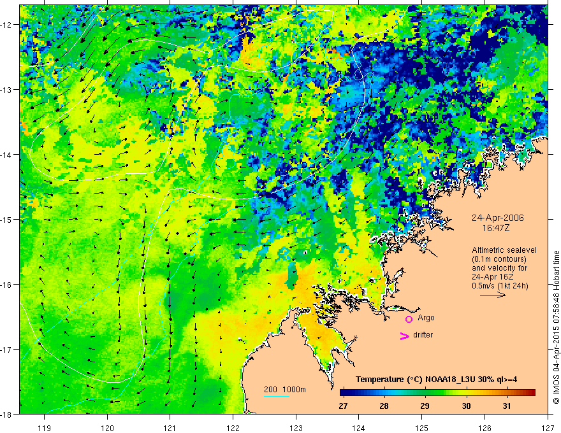This screenshot has width=561, height=433.
Task: Click latitude axis label -15
Action: 6,219
